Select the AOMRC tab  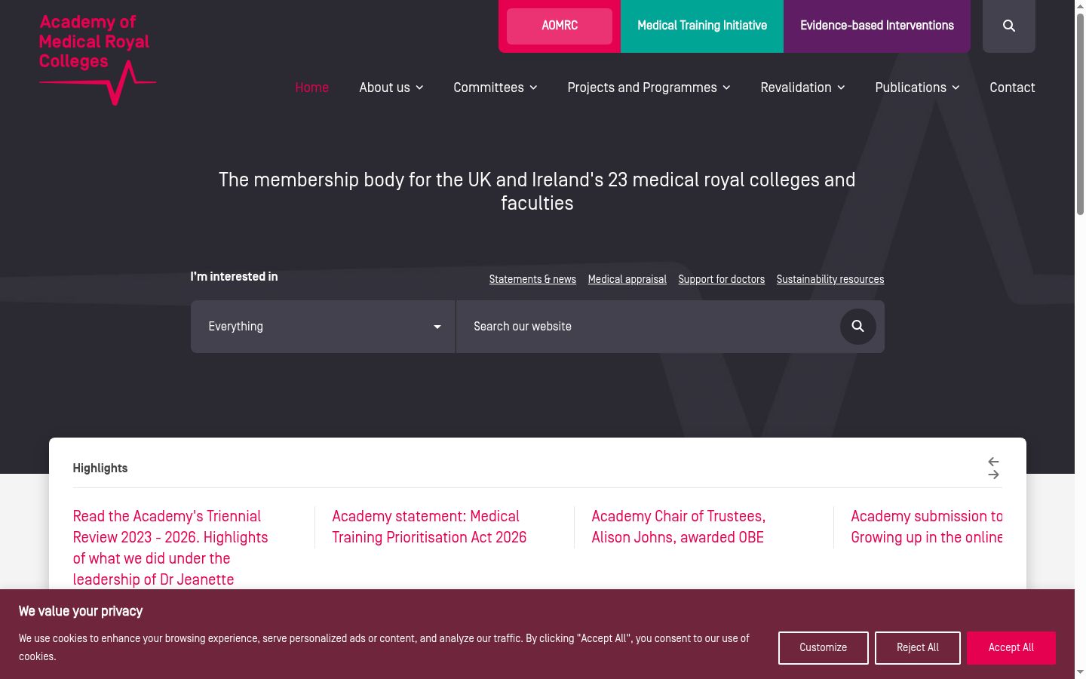coord(560,26)
